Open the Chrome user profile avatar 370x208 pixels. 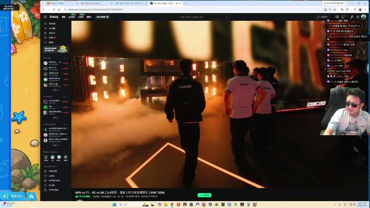(360, 10)
